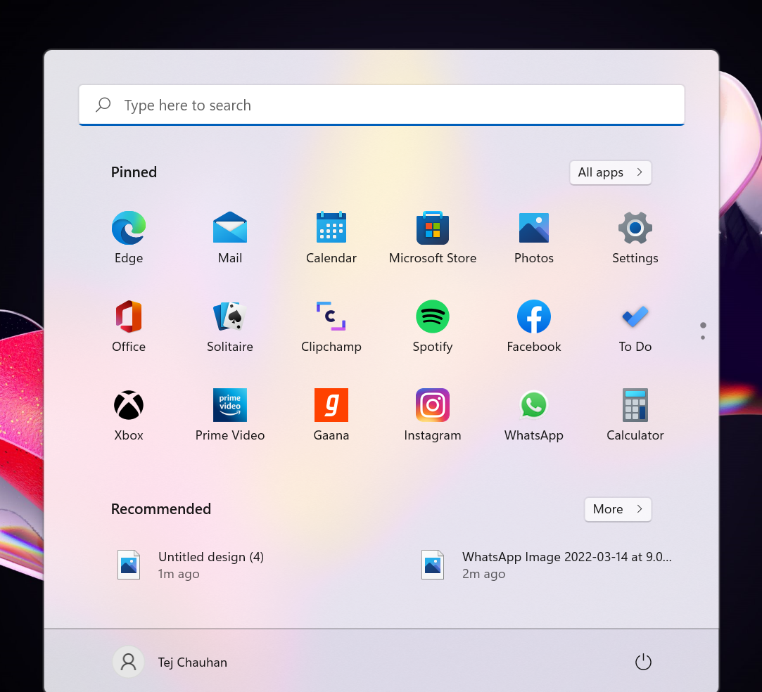Select the first pinned page indicator dot
The image size is (762, 692).
pos(703,325)
